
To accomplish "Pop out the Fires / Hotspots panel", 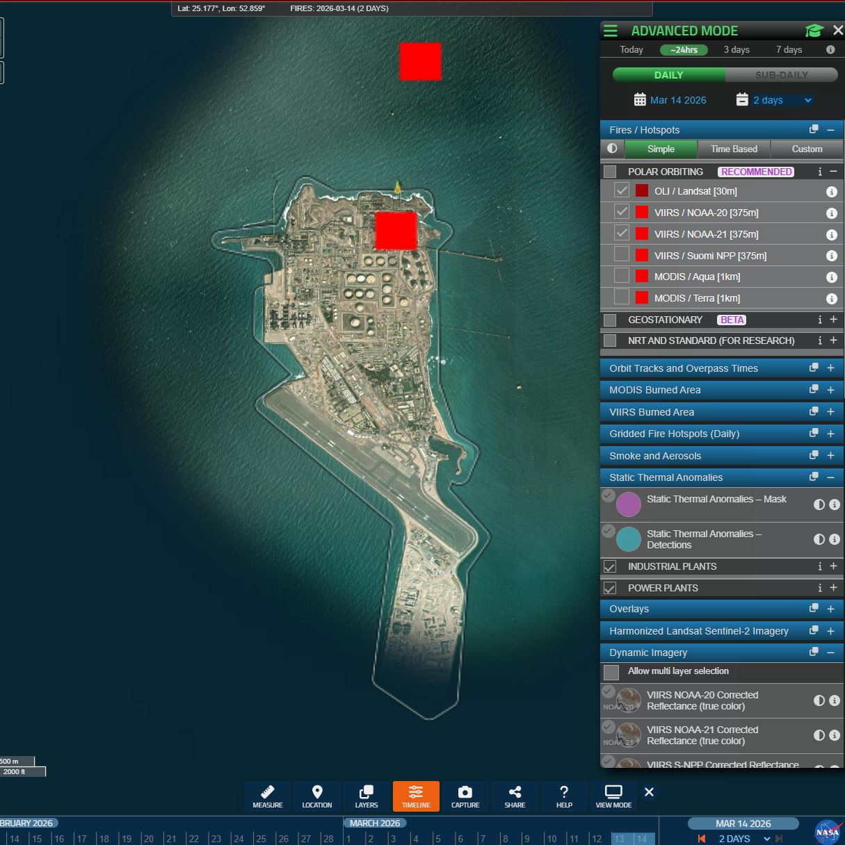I will 814,129.
